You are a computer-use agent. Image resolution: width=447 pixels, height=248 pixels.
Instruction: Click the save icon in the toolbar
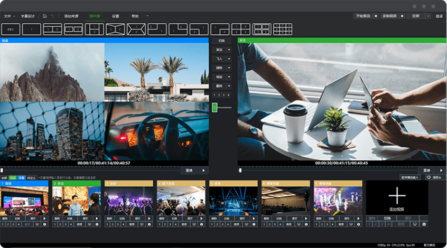tap(45, 16)
